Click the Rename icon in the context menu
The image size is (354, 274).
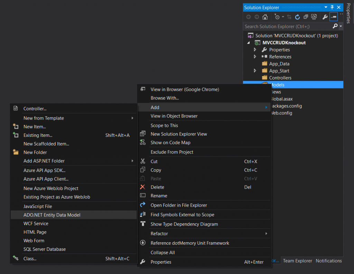[143, 196]
